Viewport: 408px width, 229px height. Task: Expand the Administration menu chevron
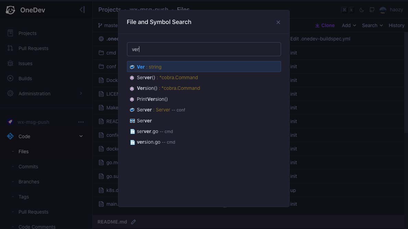[x=81, y=93]
